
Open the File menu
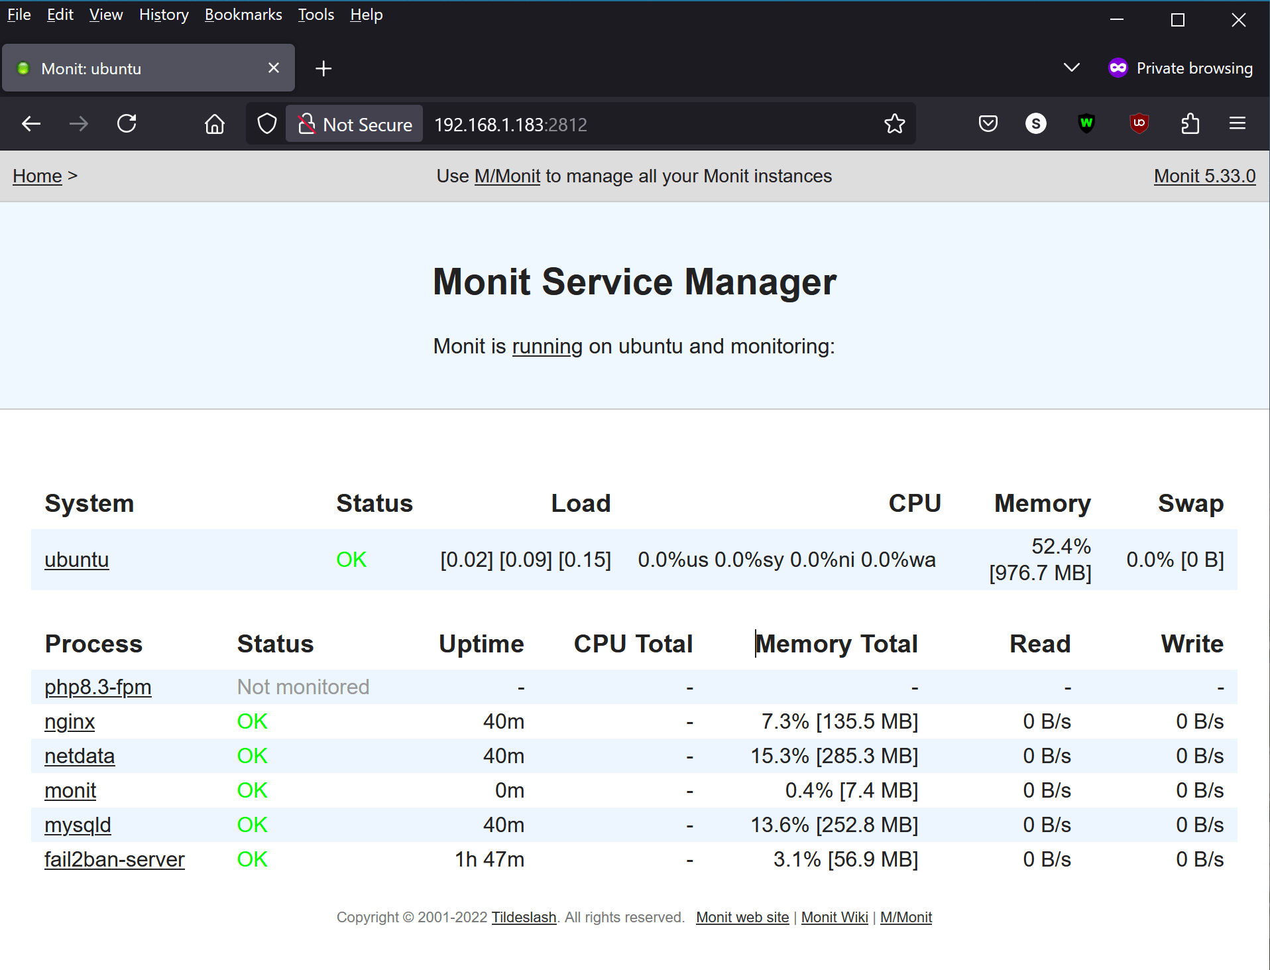[x=19, y=15]
